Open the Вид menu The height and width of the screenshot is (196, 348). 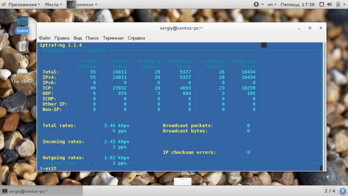[x=78, y=38]
